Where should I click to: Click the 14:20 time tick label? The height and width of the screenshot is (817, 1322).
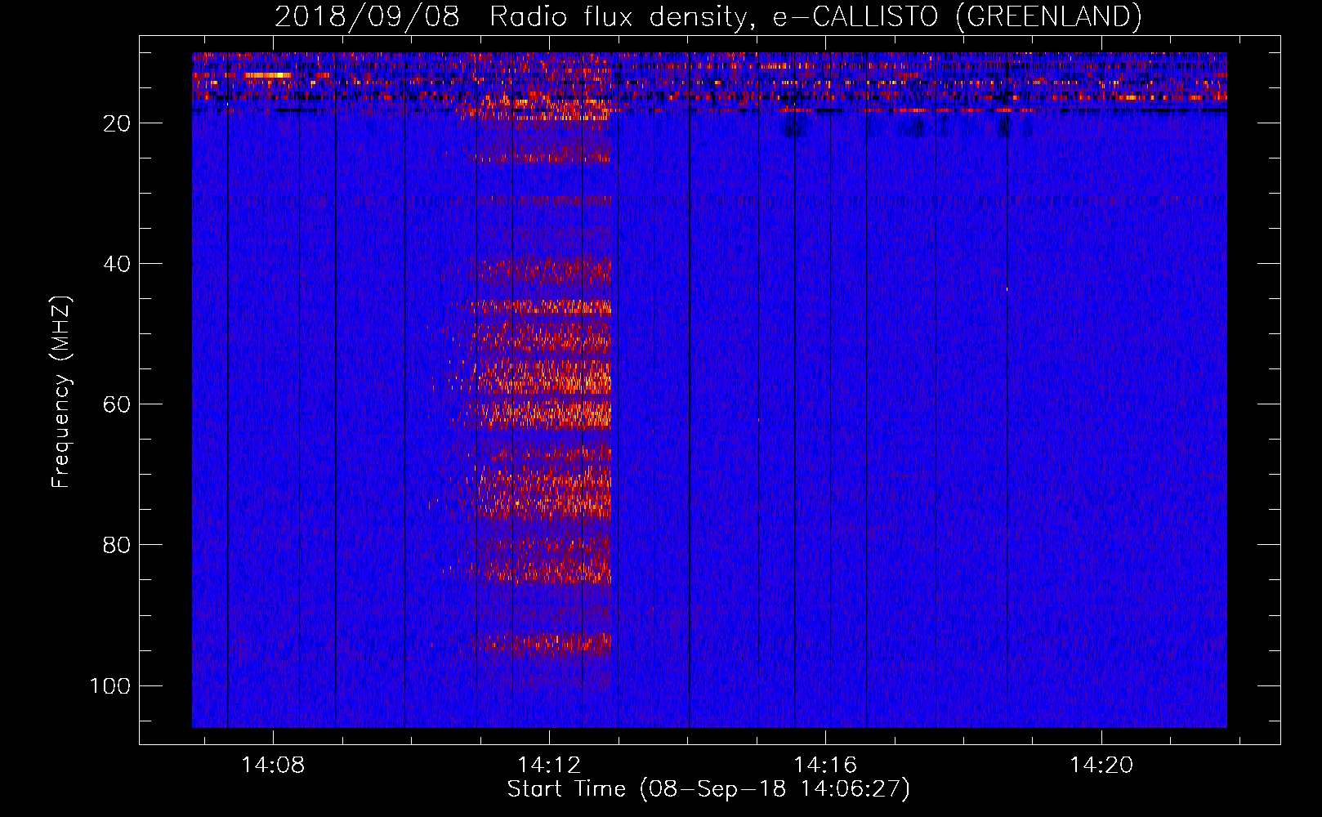tap(1101, 765)
